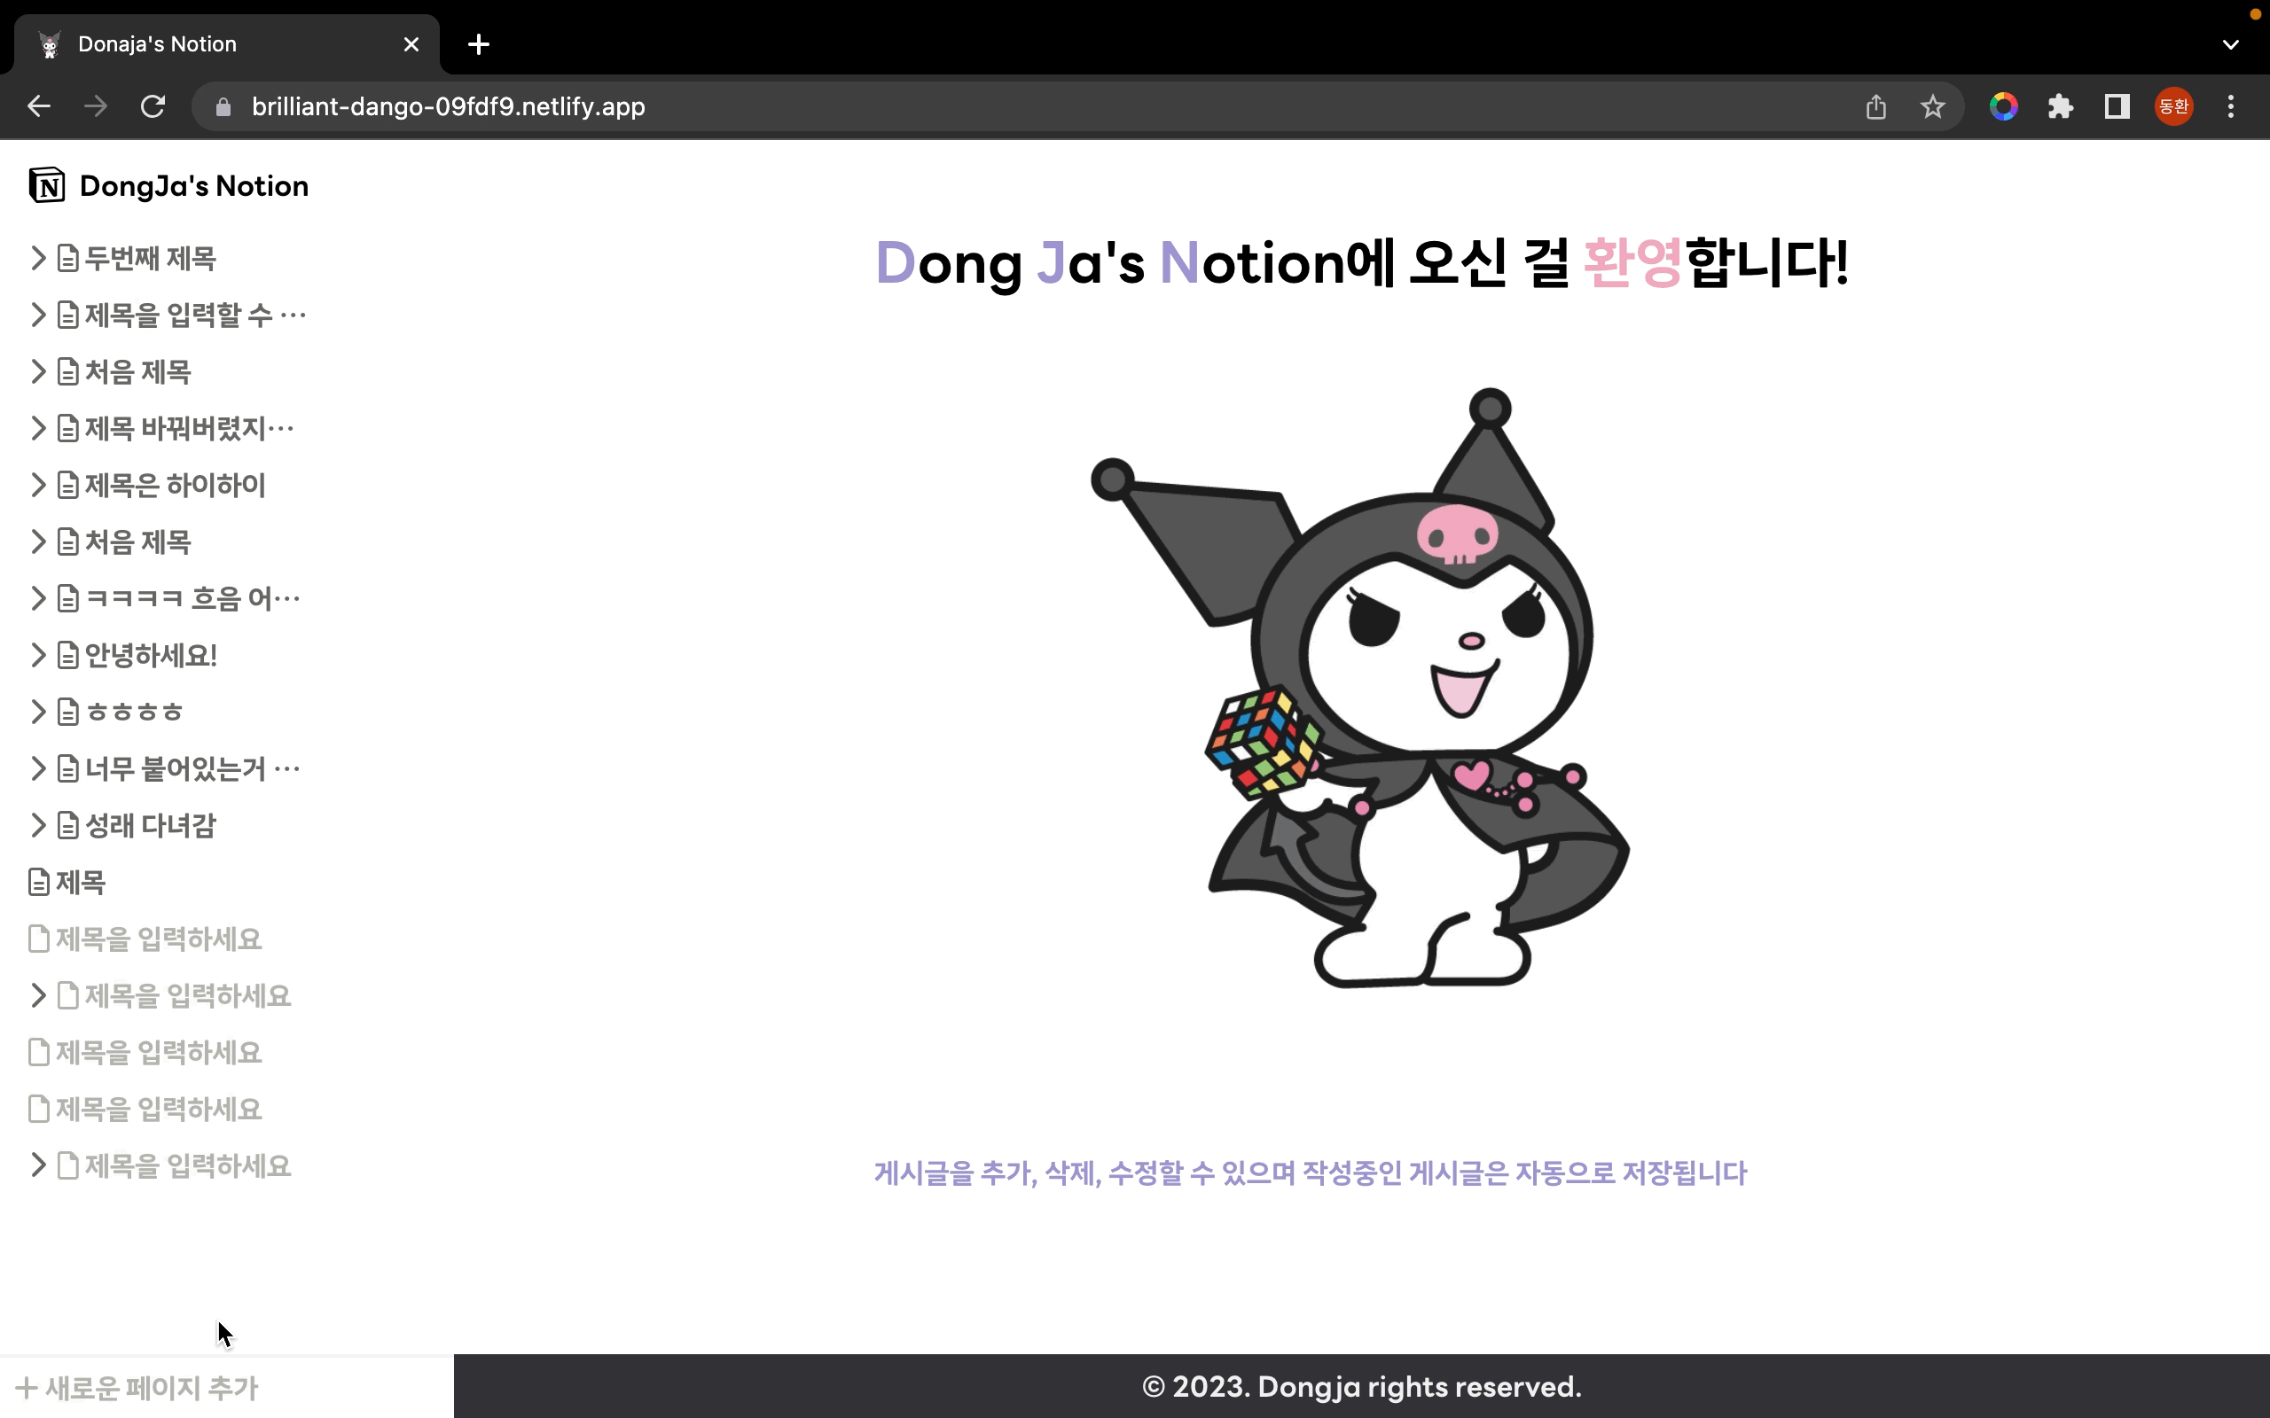Open the browser side panel icon
Viewport: 2270px width, 1418px height.
pyautogui.click(x=2117, y=107)
